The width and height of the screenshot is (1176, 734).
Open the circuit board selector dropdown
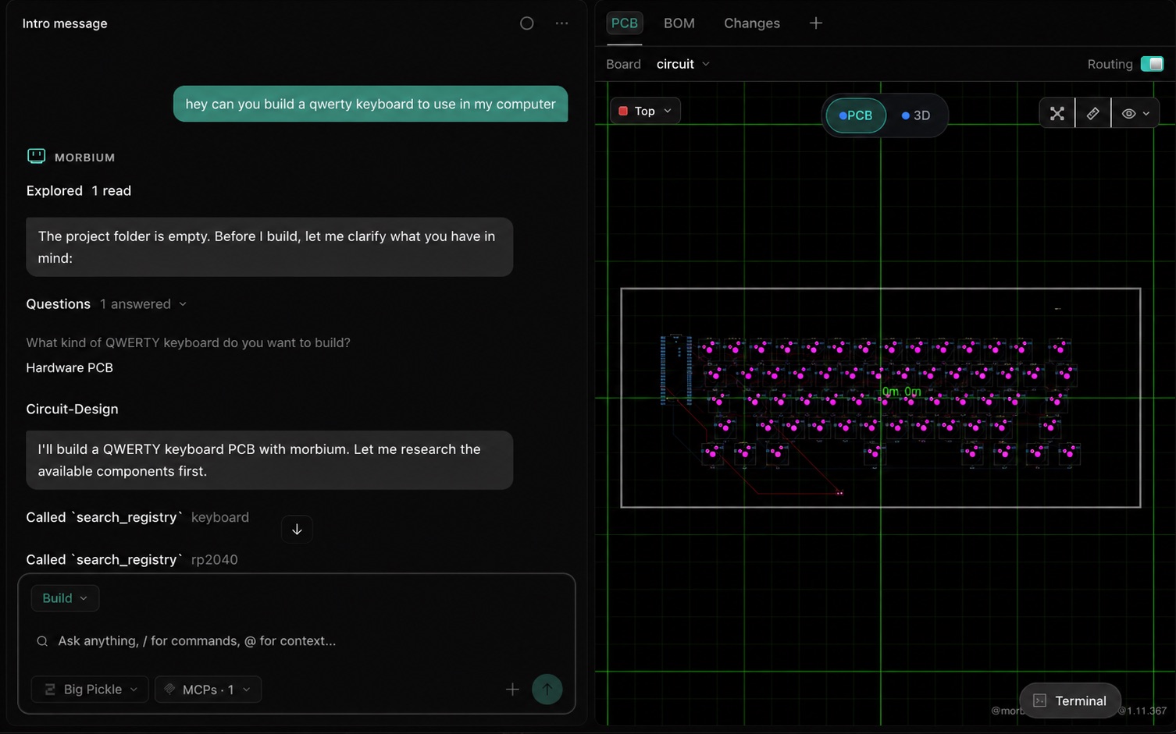(683, 64)
